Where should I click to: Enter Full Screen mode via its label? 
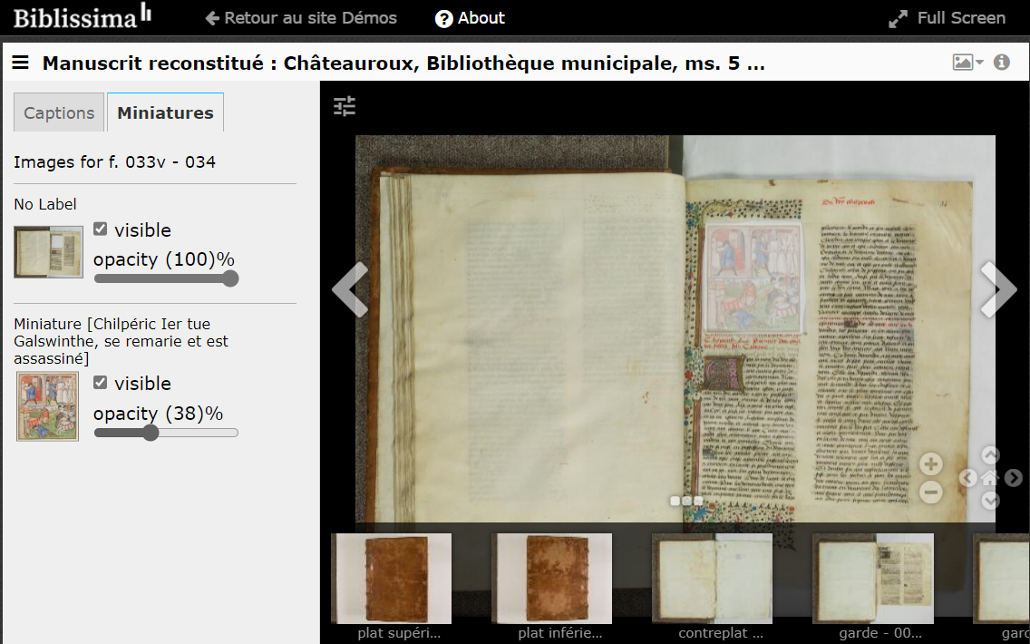click(961, 18)
